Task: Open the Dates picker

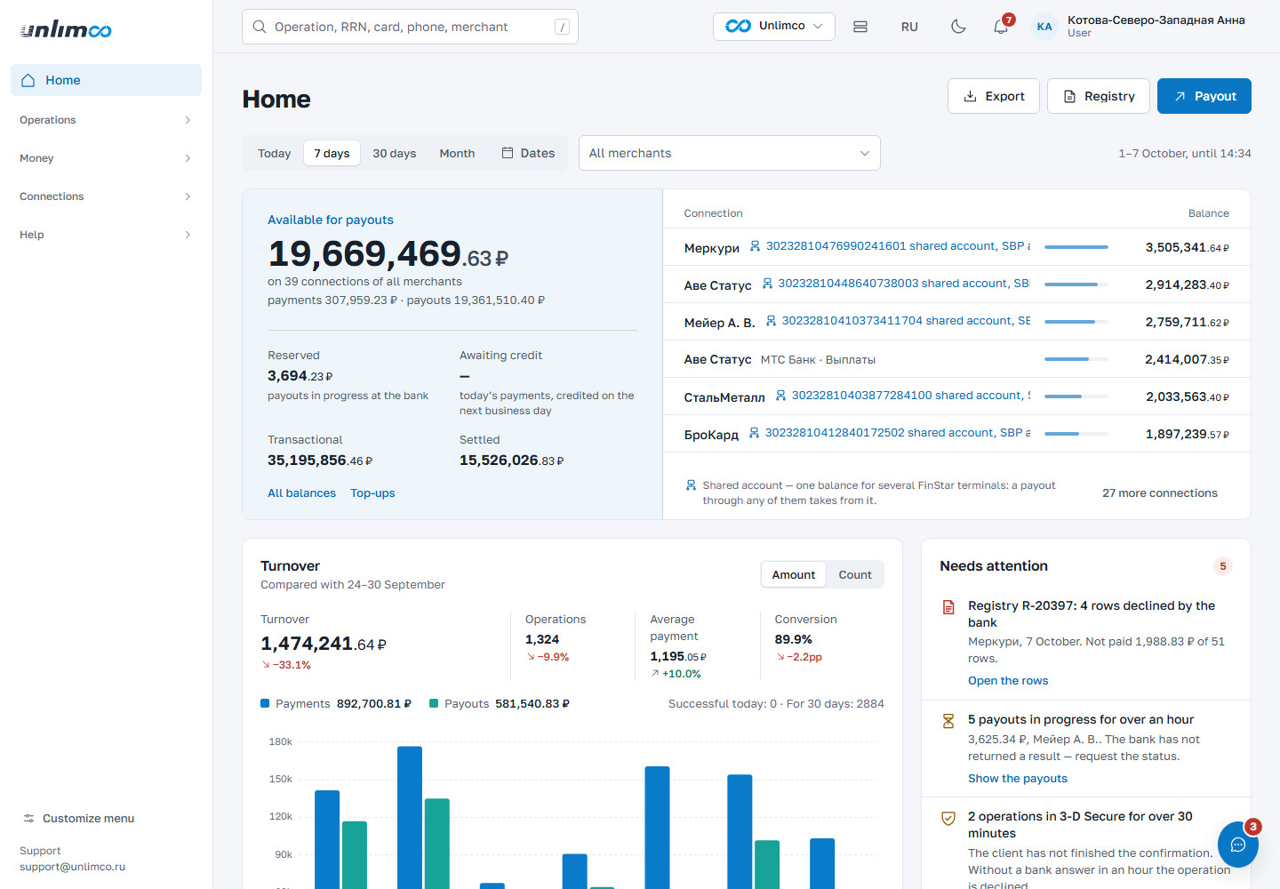Action: (528, 153)
